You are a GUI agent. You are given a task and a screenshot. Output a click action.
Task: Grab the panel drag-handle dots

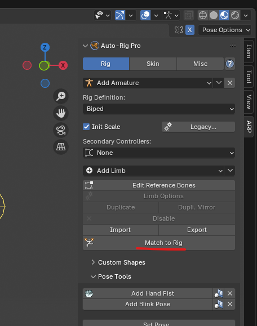point(233,45)
